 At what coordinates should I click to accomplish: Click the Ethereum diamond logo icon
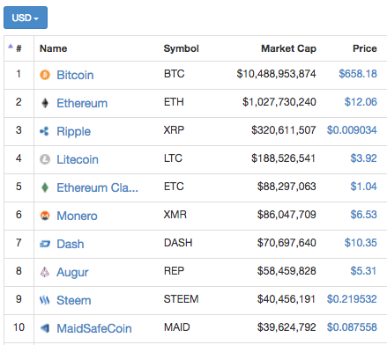(x=45, y=103)
